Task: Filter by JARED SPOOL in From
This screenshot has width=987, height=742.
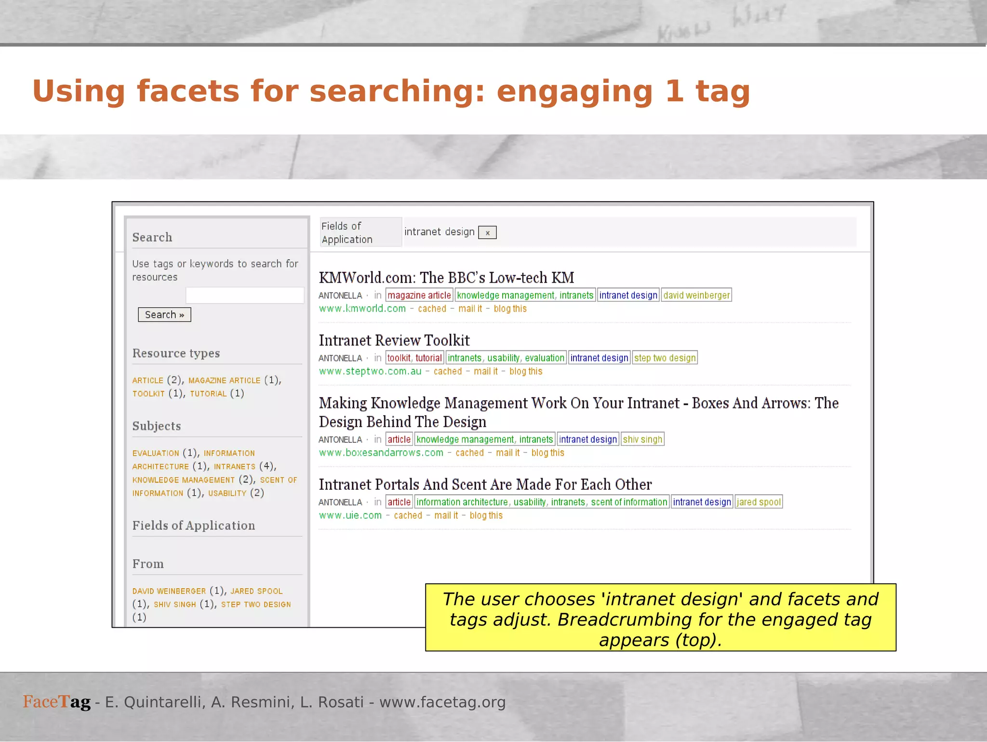Action: coord(256,591)
